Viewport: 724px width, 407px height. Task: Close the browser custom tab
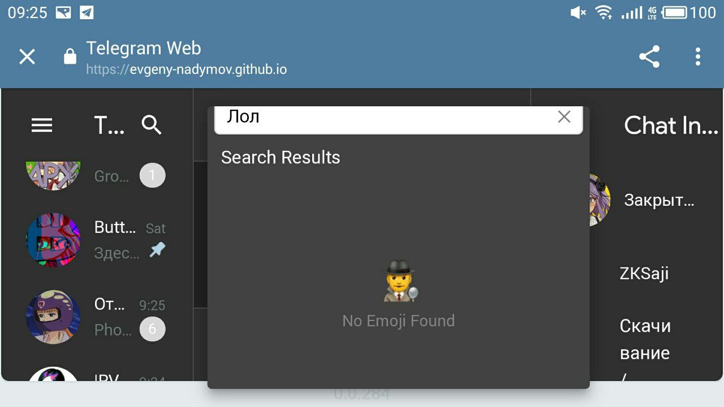tap(27, 57)
